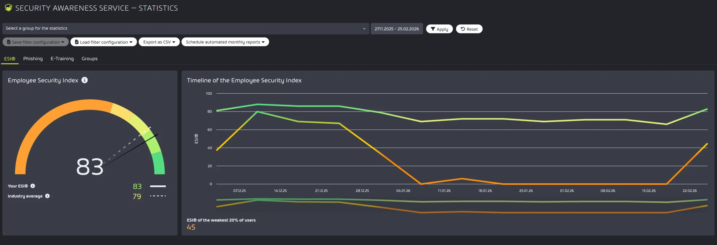This screenshot has width=717, height=245.
Task: Click the mini overview chart below timeline
Action: tap(462, 206)
